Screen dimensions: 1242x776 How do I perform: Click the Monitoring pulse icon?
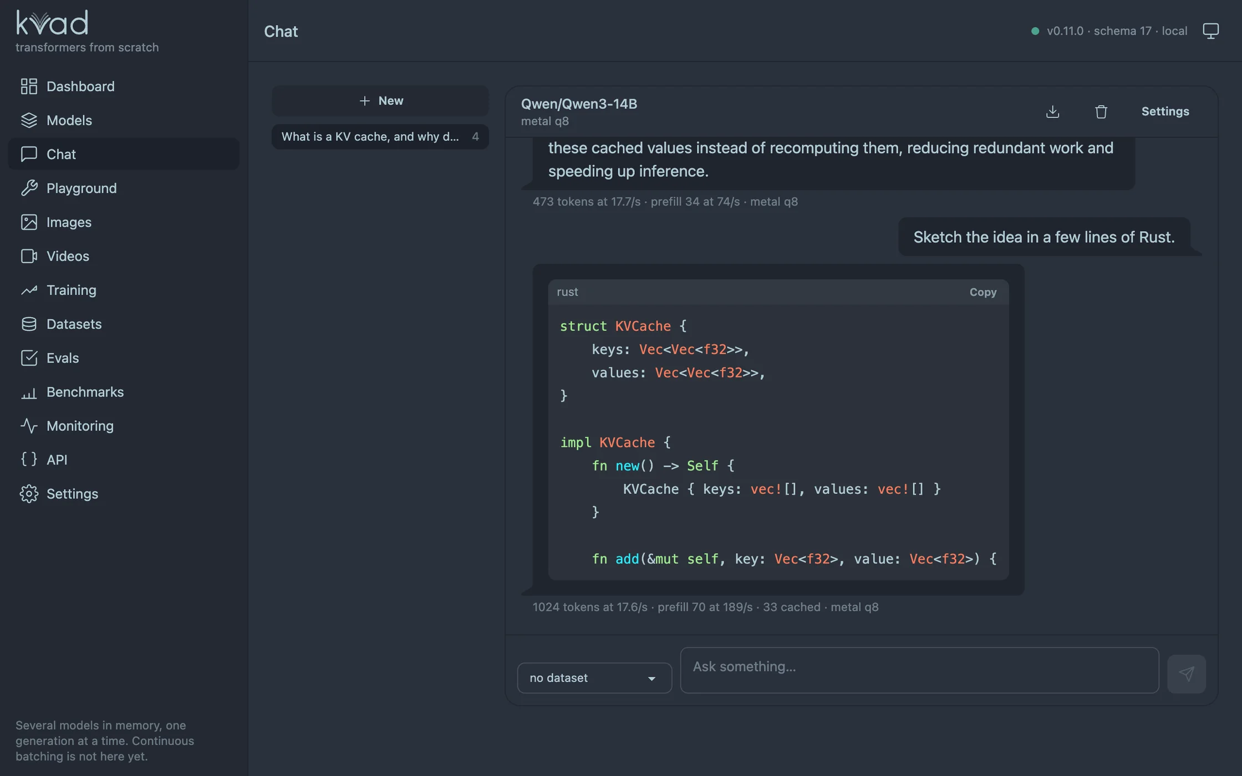tap(29, 426)
